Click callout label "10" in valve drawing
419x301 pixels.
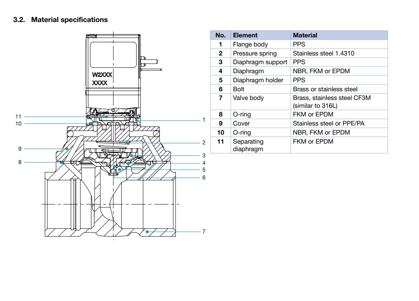(18, 124)
